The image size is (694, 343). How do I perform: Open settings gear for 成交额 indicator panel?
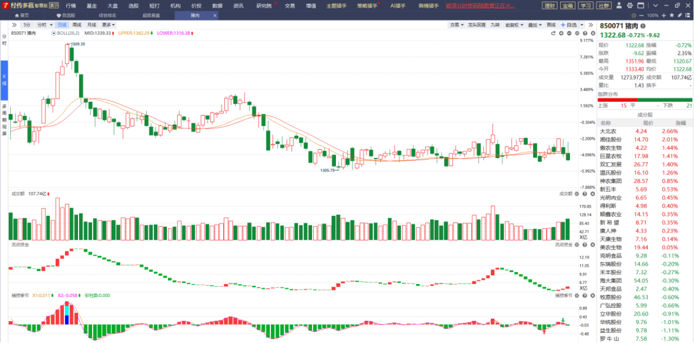(x=578, y=194)
